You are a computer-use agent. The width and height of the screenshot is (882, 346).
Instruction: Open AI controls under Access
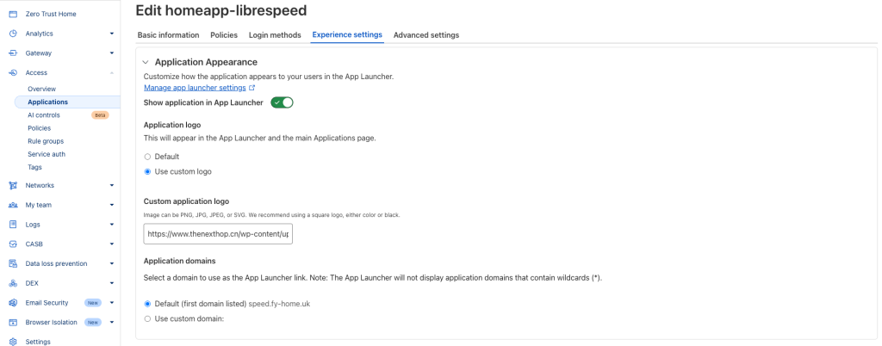coord(44,115)
